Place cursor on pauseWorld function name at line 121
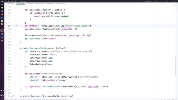The width and height of the screenshot is (178, 100). [x=40, y=48]
